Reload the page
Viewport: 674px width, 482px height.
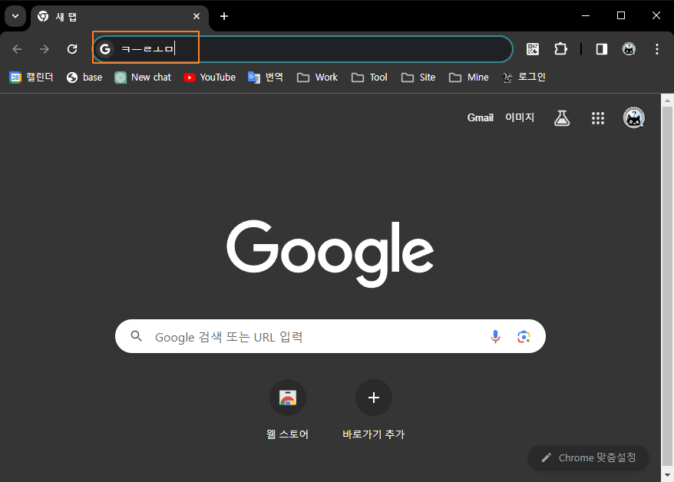tap(72, 49)
